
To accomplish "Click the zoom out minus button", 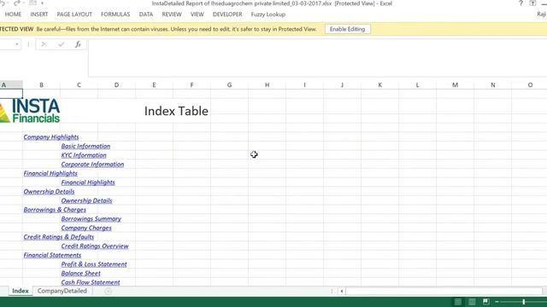I will [x=497, y=302].
